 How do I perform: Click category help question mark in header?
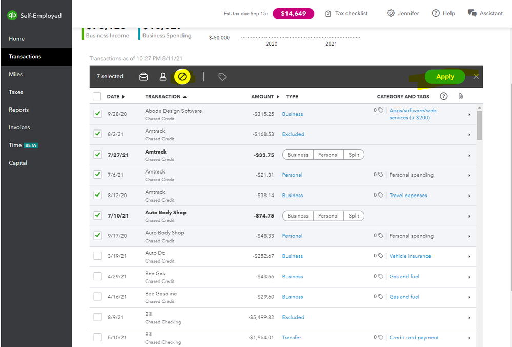click(x=443, y=96)
